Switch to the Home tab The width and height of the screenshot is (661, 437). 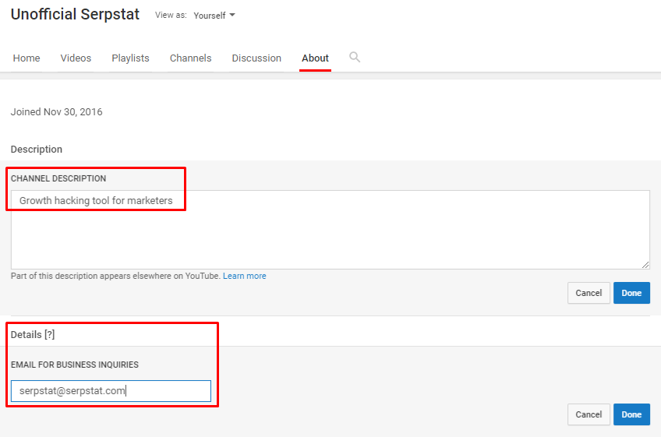(x=27, y=58)
